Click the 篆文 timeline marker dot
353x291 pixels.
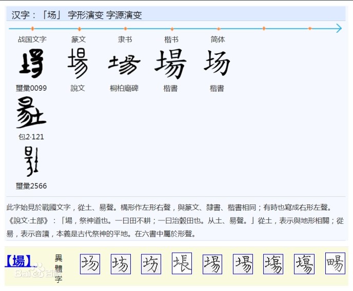click(x=79, y=29)
